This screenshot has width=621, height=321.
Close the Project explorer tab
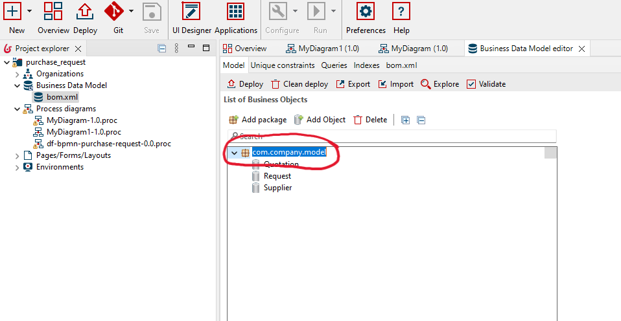78,49
